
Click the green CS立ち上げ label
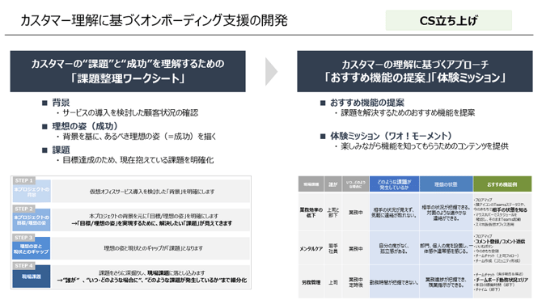pos(449,20)
